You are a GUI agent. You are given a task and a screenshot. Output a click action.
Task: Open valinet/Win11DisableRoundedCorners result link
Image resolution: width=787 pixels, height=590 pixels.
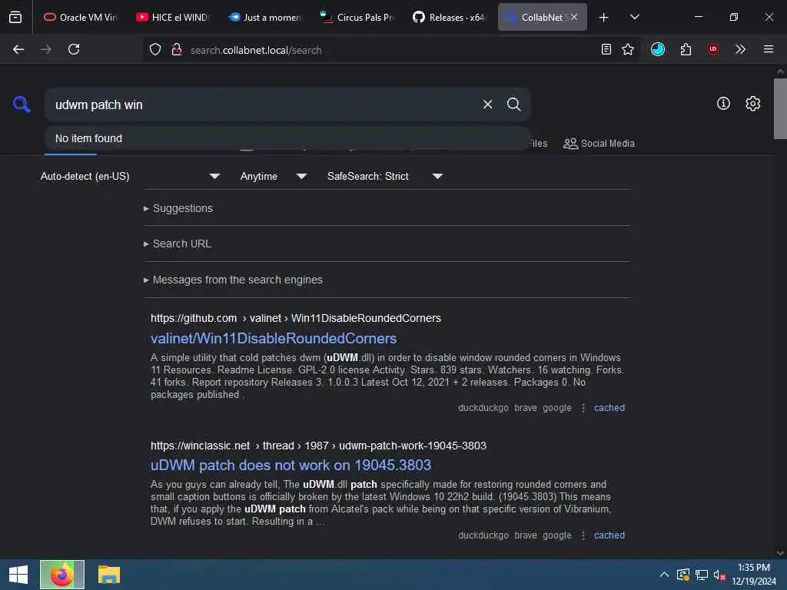[274, 339]
